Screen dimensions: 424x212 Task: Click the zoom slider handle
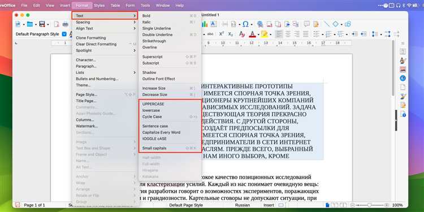pyautogui.click(x=369, y=205)
